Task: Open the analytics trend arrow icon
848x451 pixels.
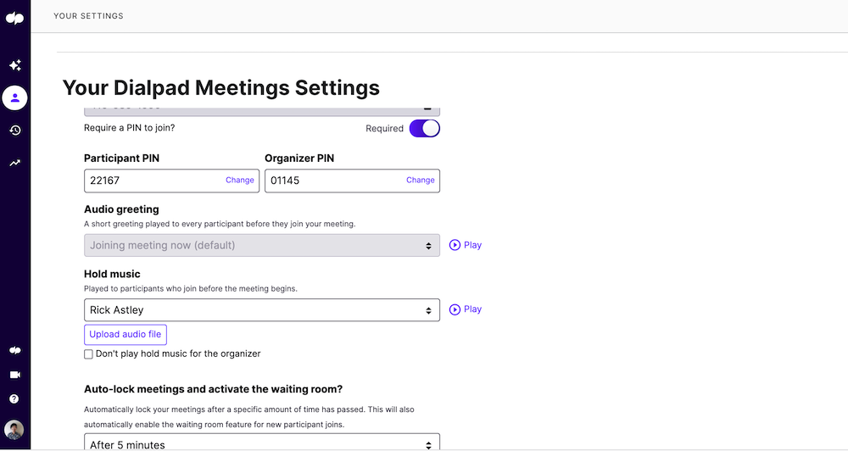Action: pyautogui.click(x=15, y=163)
